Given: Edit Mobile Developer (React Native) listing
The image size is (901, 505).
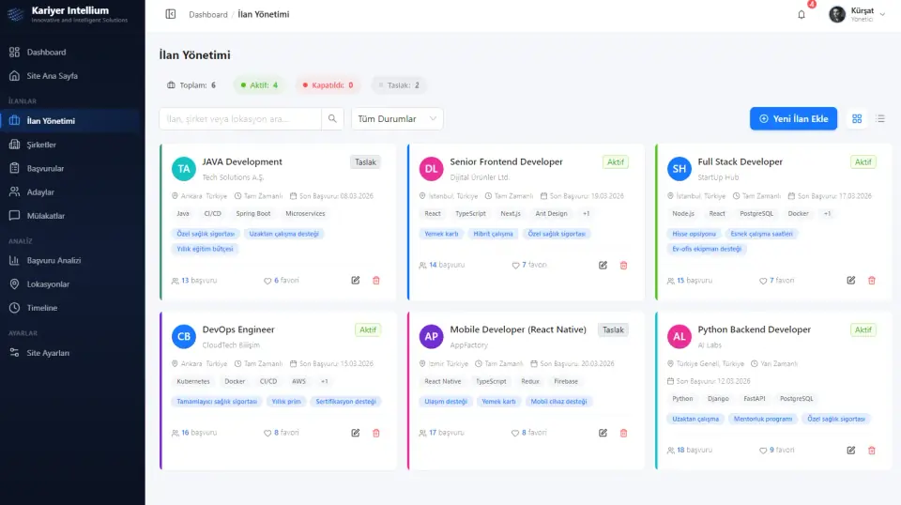Looking at the screenshot, I should [603, 433].
